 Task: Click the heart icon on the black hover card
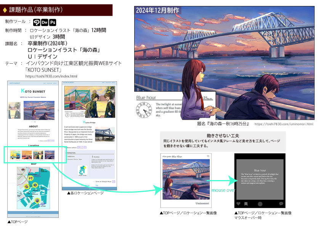pos(239,204)
